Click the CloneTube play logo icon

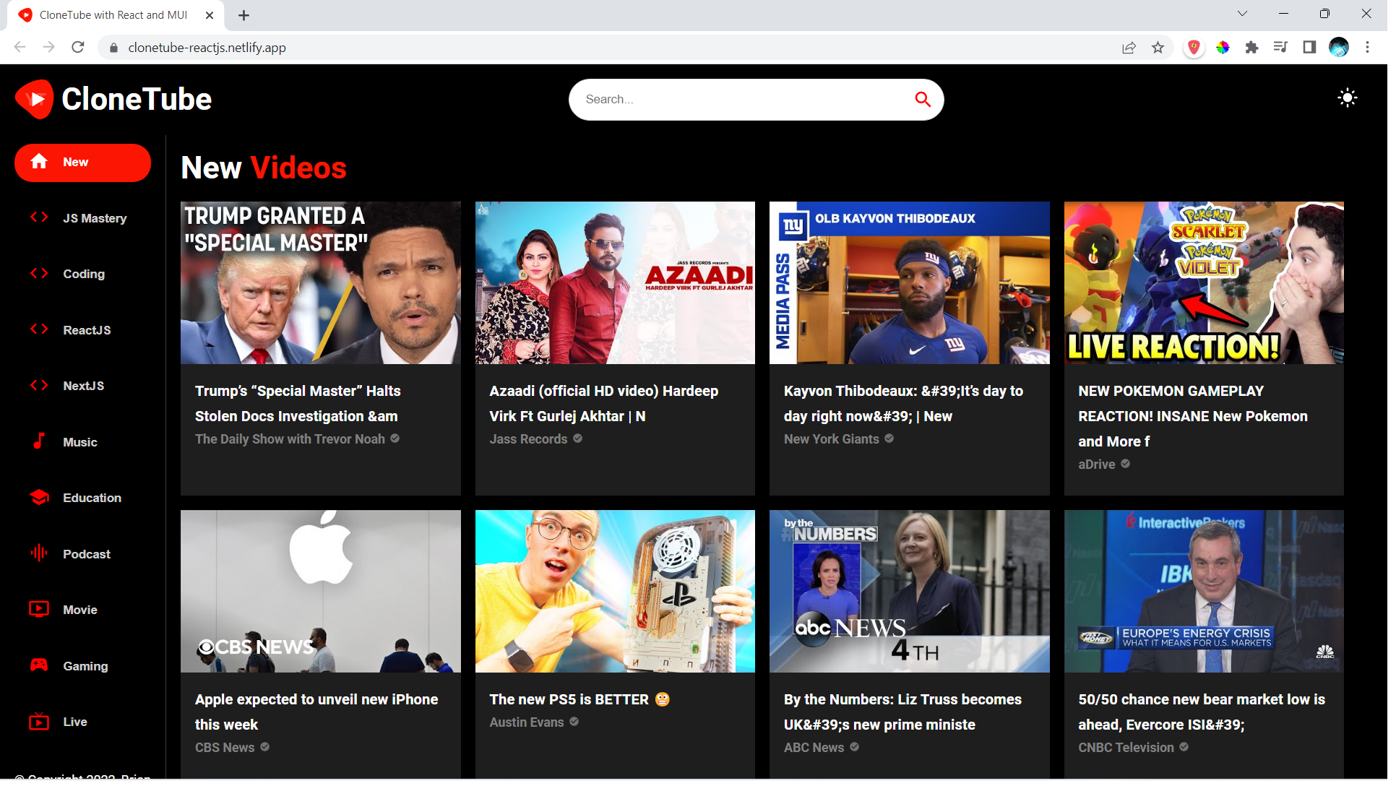pyautogui.click(x=34, y=100)
